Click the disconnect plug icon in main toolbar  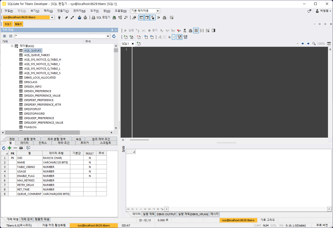[72, 18]
